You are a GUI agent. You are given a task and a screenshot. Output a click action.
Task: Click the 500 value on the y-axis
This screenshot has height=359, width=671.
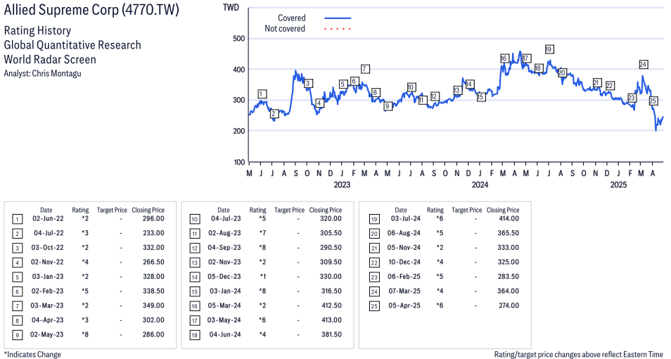238,39
